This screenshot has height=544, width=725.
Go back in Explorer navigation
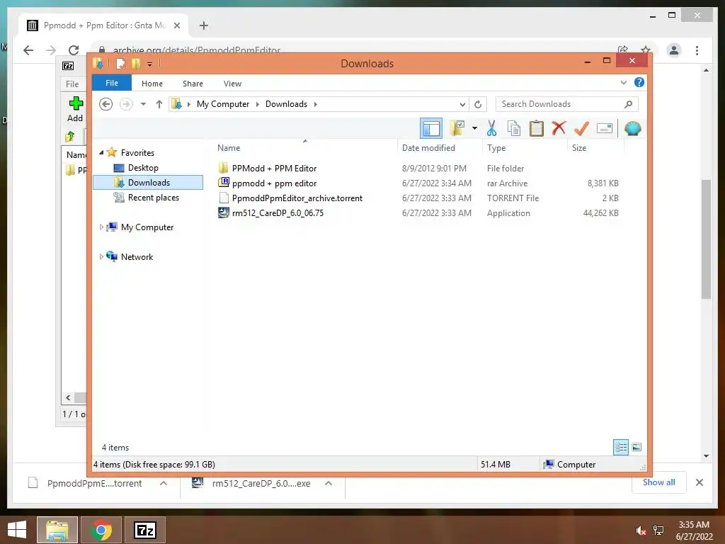click(x=106, y=104)
